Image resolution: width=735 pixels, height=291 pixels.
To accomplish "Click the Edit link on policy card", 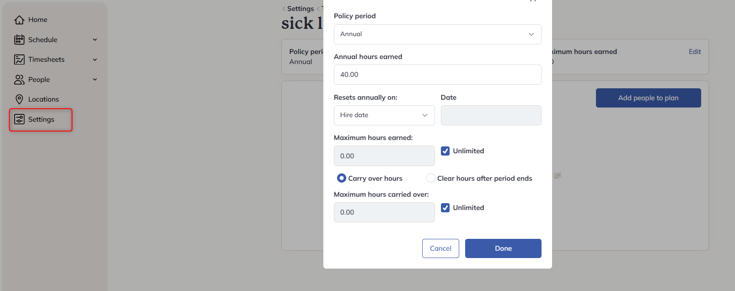I will click(695, 52).
